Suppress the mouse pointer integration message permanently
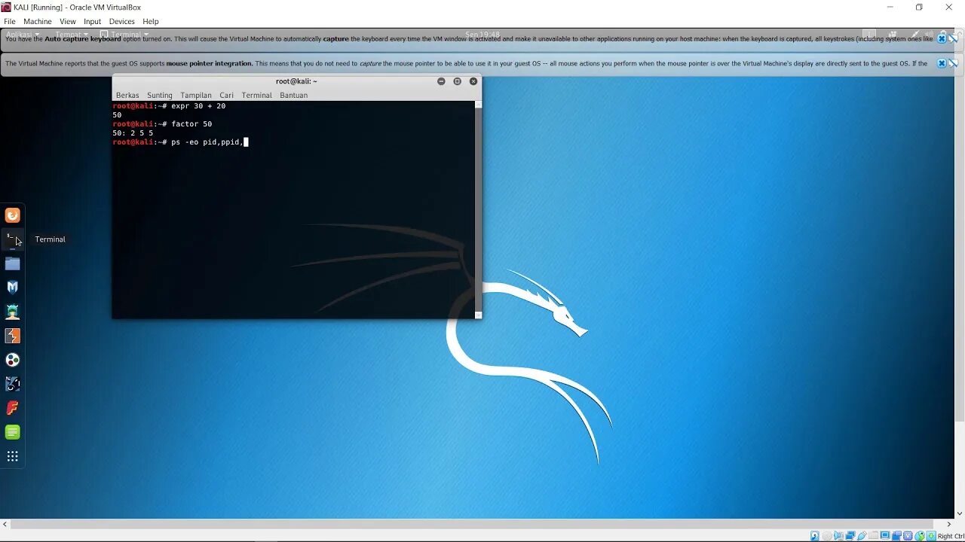 (954, 63)
